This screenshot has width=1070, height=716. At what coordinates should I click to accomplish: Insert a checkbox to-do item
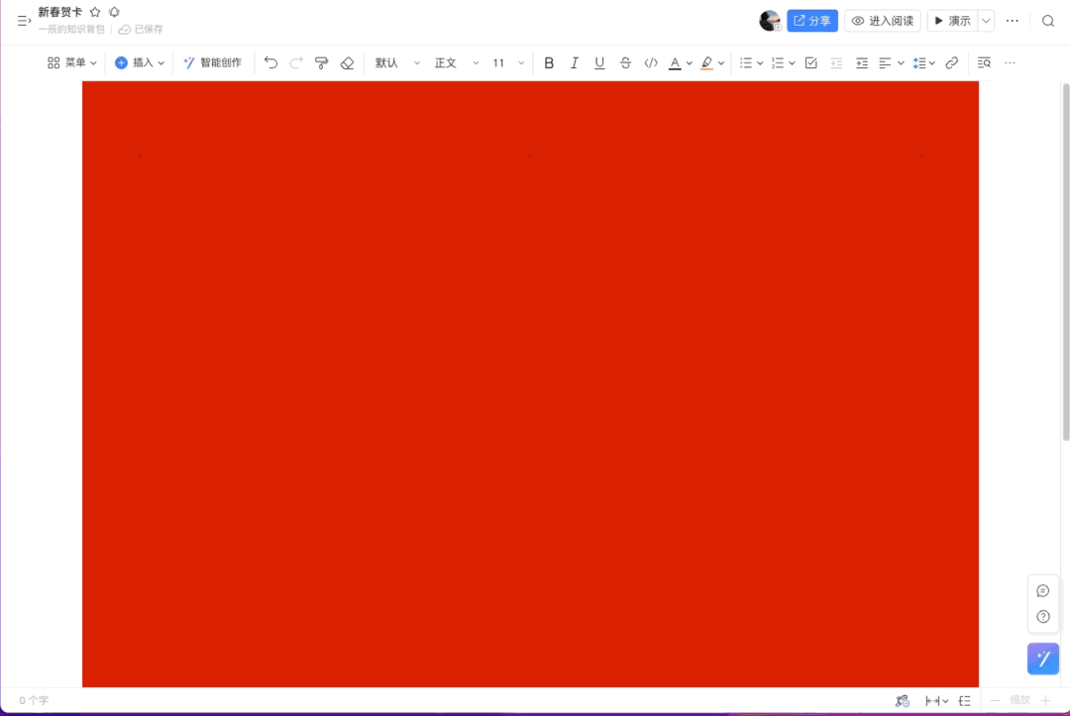click(x=810, y=63)
